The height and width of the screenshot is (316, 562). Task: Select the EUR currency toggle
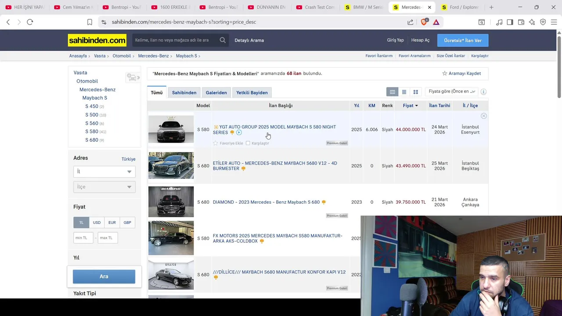[x=112, y=223]
